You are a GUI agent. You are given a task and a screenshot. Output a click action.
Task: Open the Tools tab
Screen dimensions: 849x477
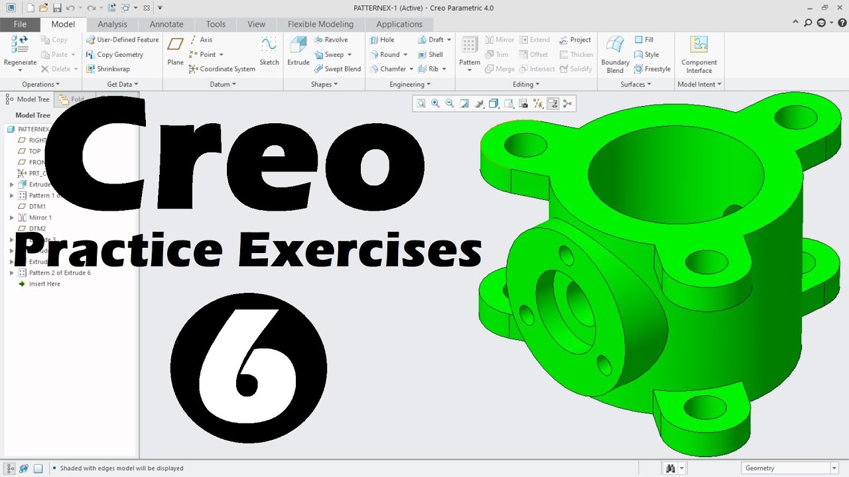[216, 24]
